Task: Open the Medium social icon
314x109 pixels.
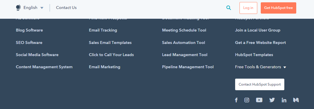Action: click(x=296, y=100)
